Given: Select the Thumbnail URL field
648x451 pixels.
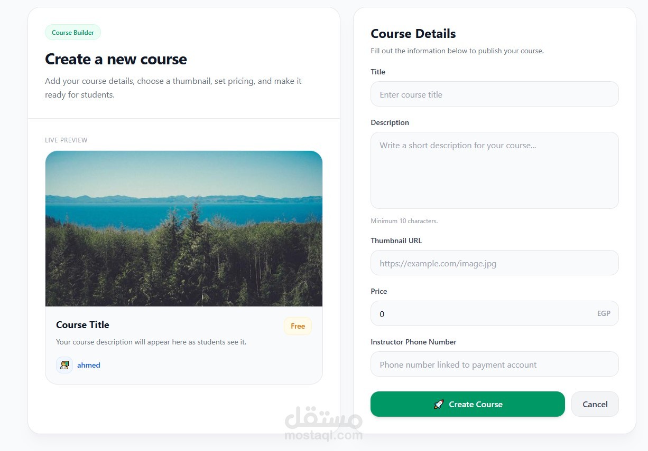Looking at the screenshot, I should pos(495,263).
